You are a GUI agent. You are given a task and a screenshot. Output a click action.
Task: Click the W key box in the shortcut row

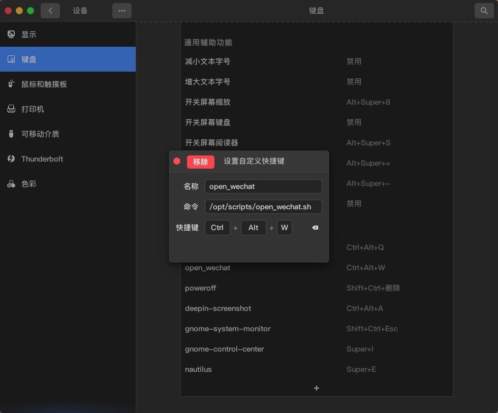285,228
